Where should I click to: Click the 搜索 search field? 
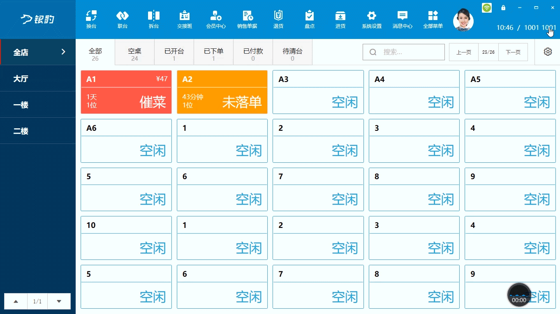[x=404, y=52]
